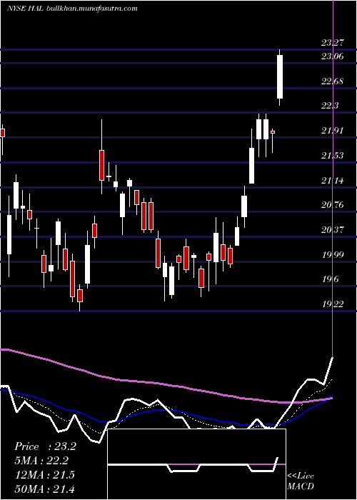357x500 pixels.
Task: Click the 20.76 price axis label
Action: [333, 205]
